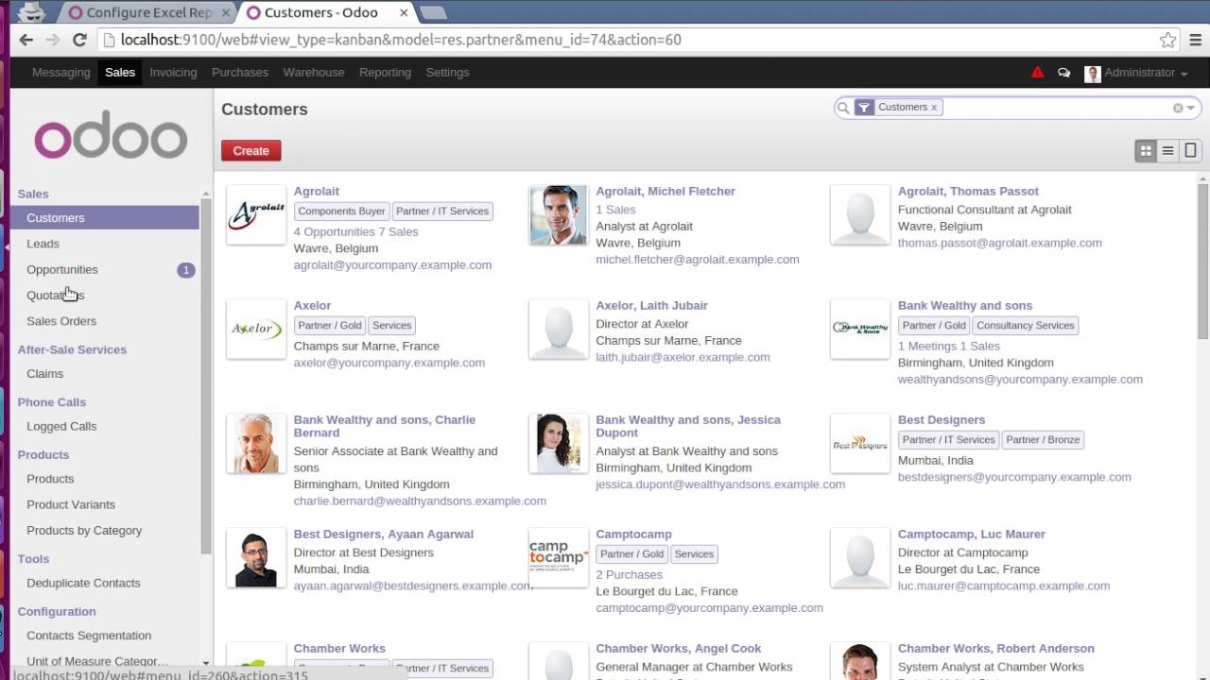Screen dimensions: 1210x680
Task: Open Agrolait's 4 Opportunities 7 Sales link
Action: coord(355,231)
